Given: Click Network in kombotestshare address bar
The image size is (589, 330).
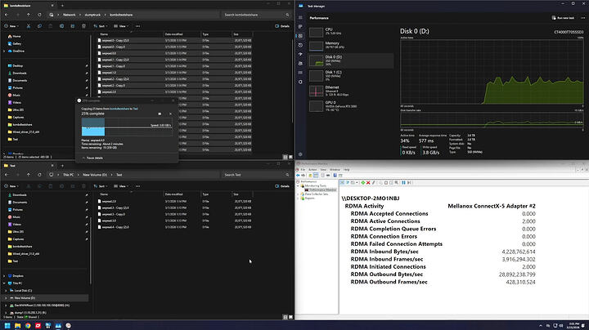Looking at the screenshot, I should (69, 15).
